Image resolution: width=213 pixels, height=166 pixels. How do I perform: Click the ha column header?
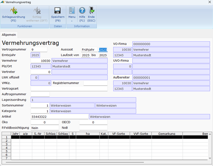(x=88, y=134)
